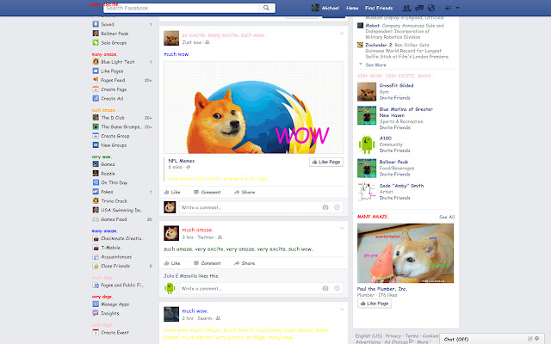The width and height of the screenshot is (551, 344).
Task: Open the Home tab in top bar
Action: pos(352,8)
